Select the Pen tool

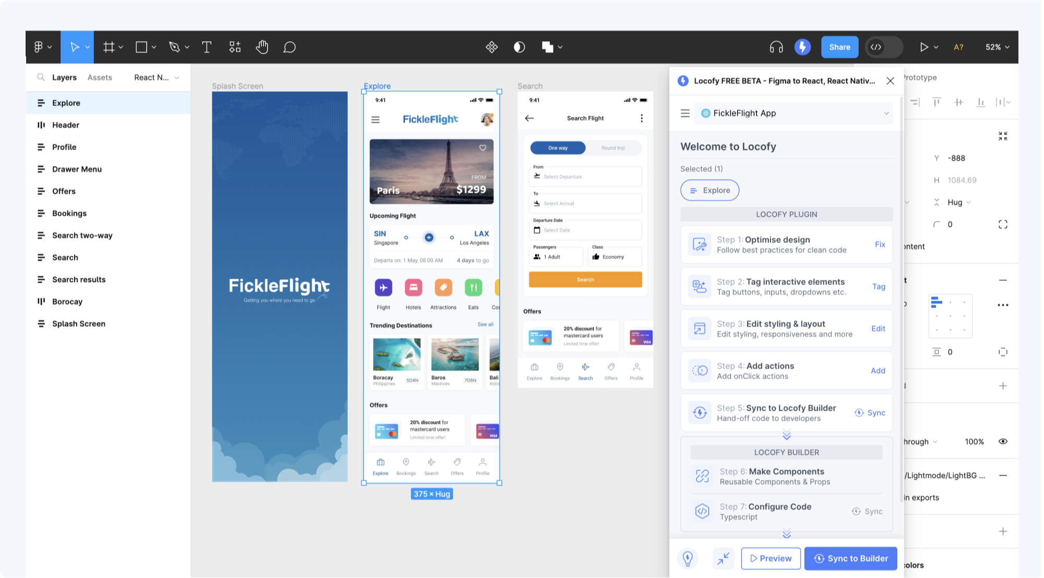pyautogui.click(x=174, y=47)
